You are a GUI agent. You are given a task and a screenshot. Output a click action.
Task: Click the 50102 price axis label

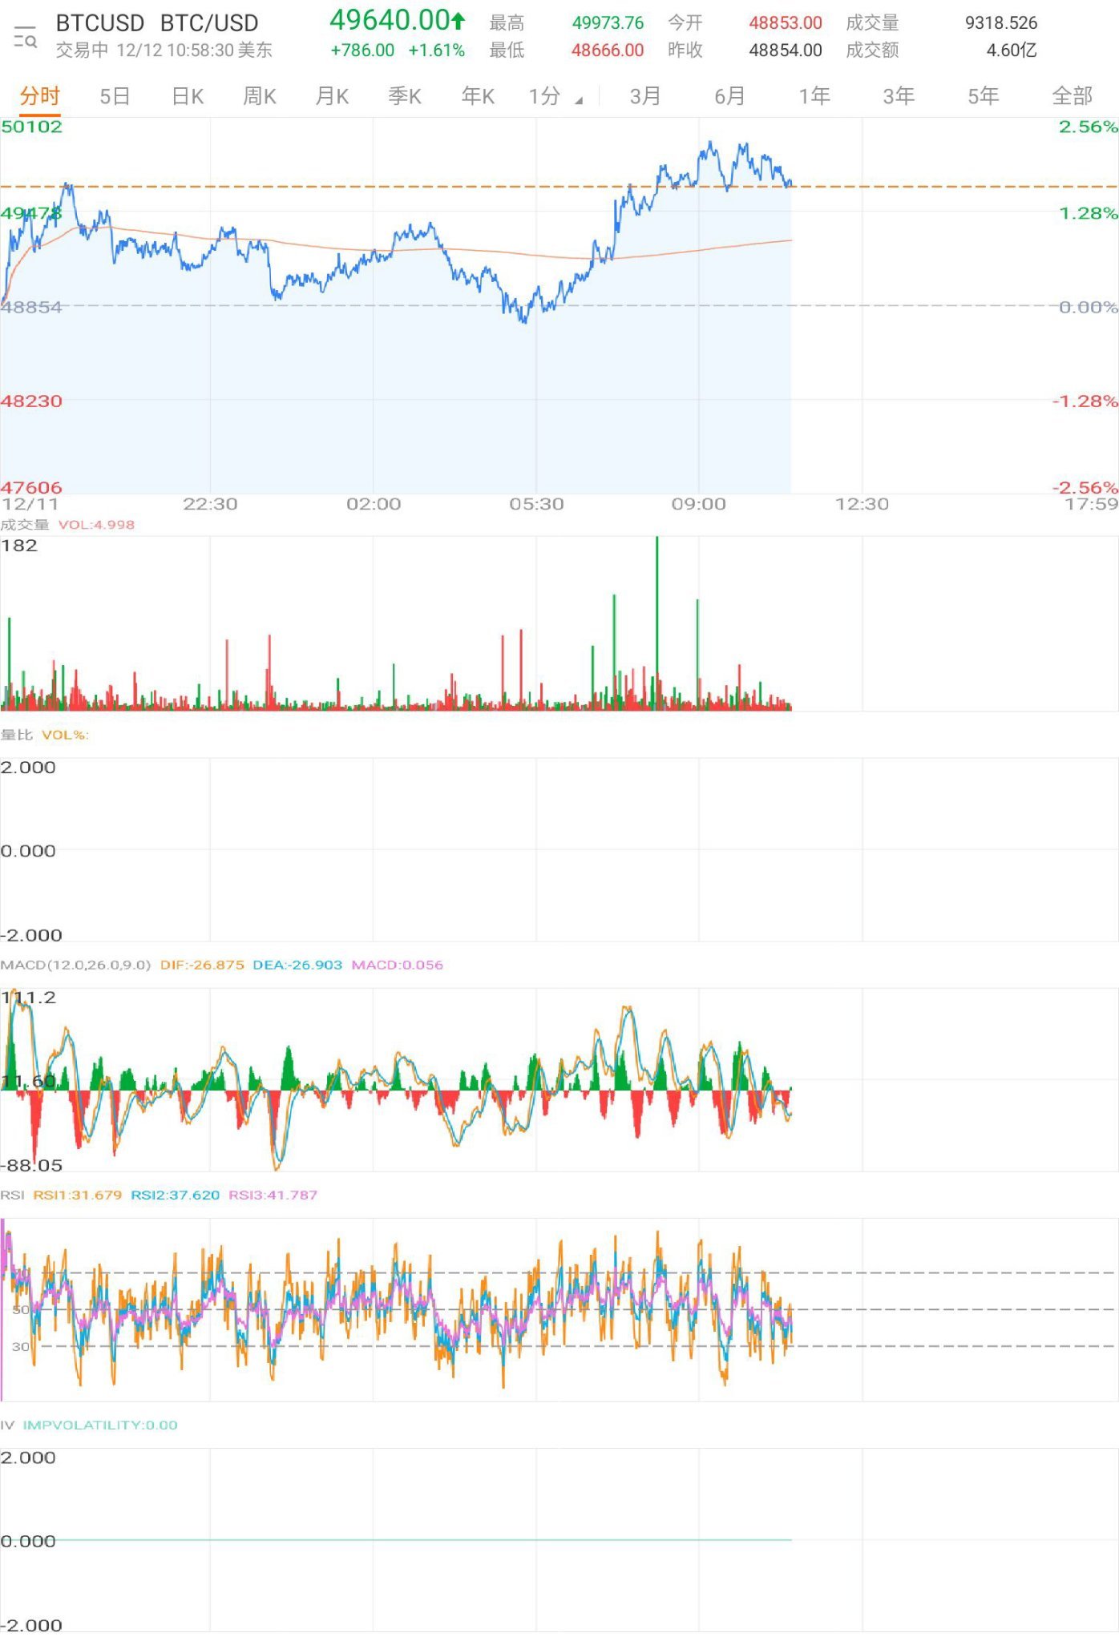31,127
